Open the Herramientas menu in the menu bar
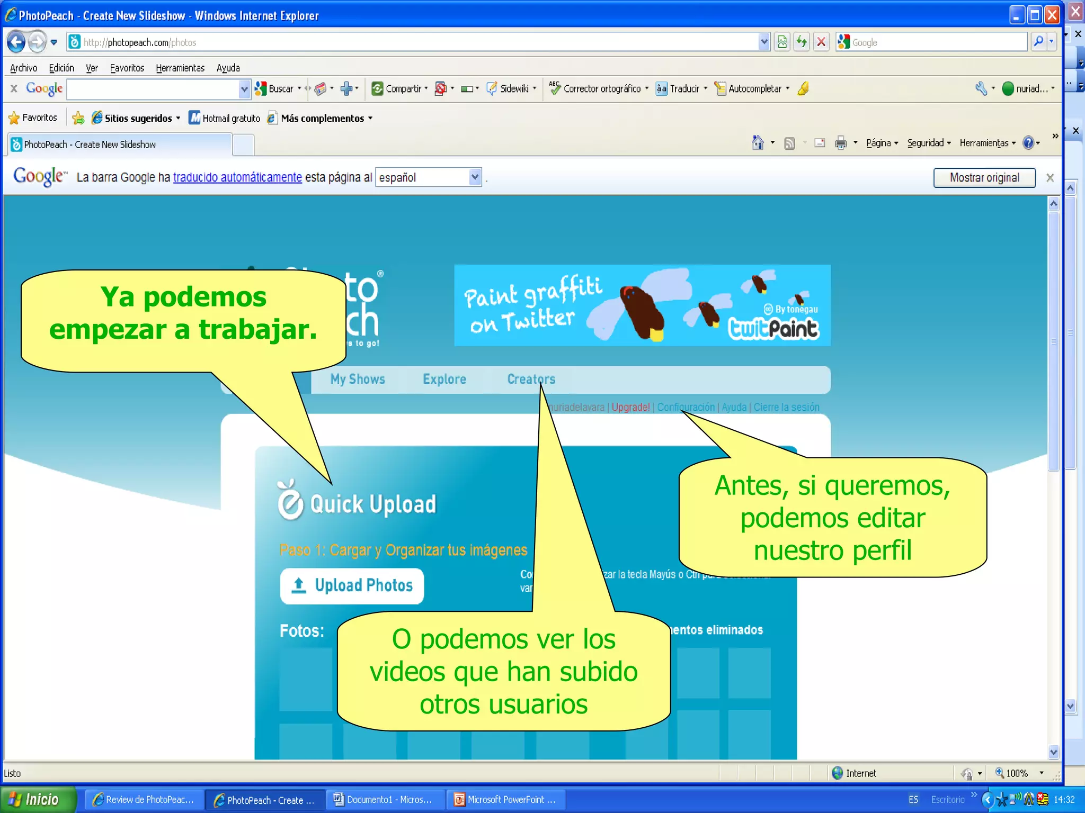The image size is (1085, 813). 180,68
